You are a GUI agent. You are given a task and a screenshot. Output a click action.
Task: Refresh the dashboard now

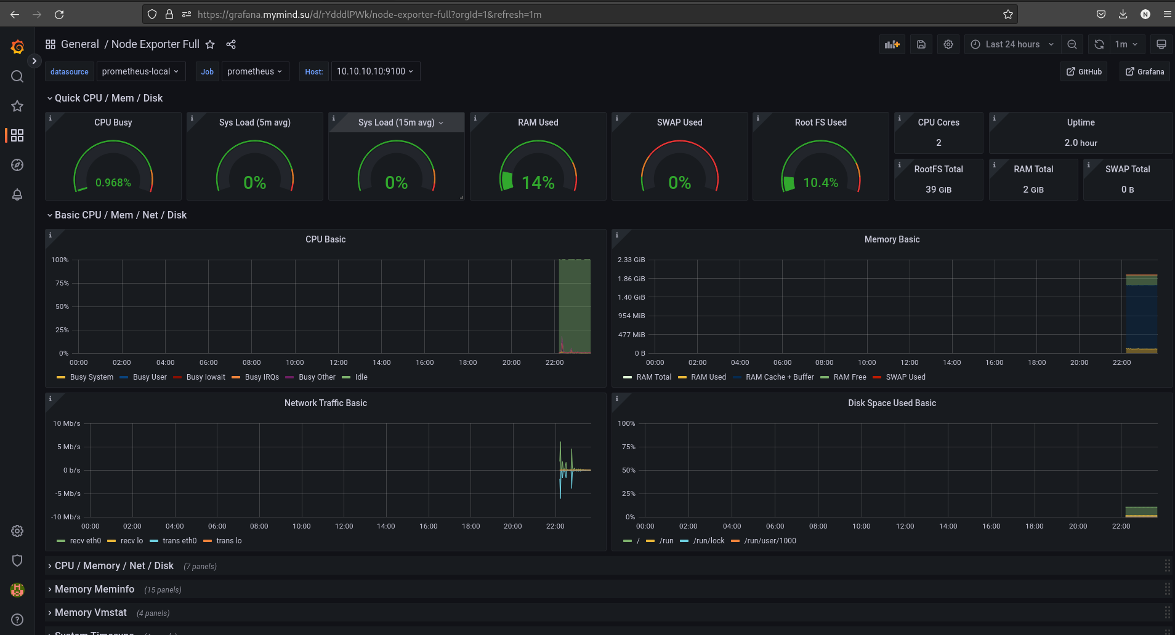(x=1099, y=44)
